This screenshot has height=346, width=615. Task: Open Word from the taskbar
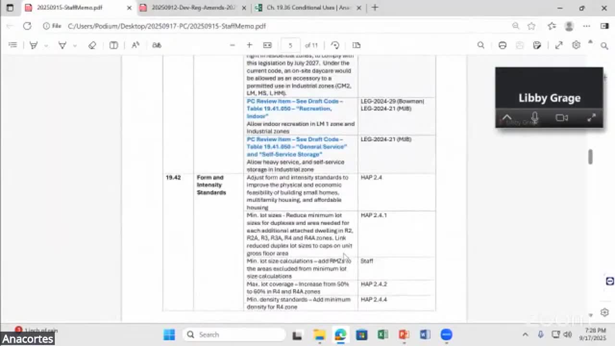[425, 334]
